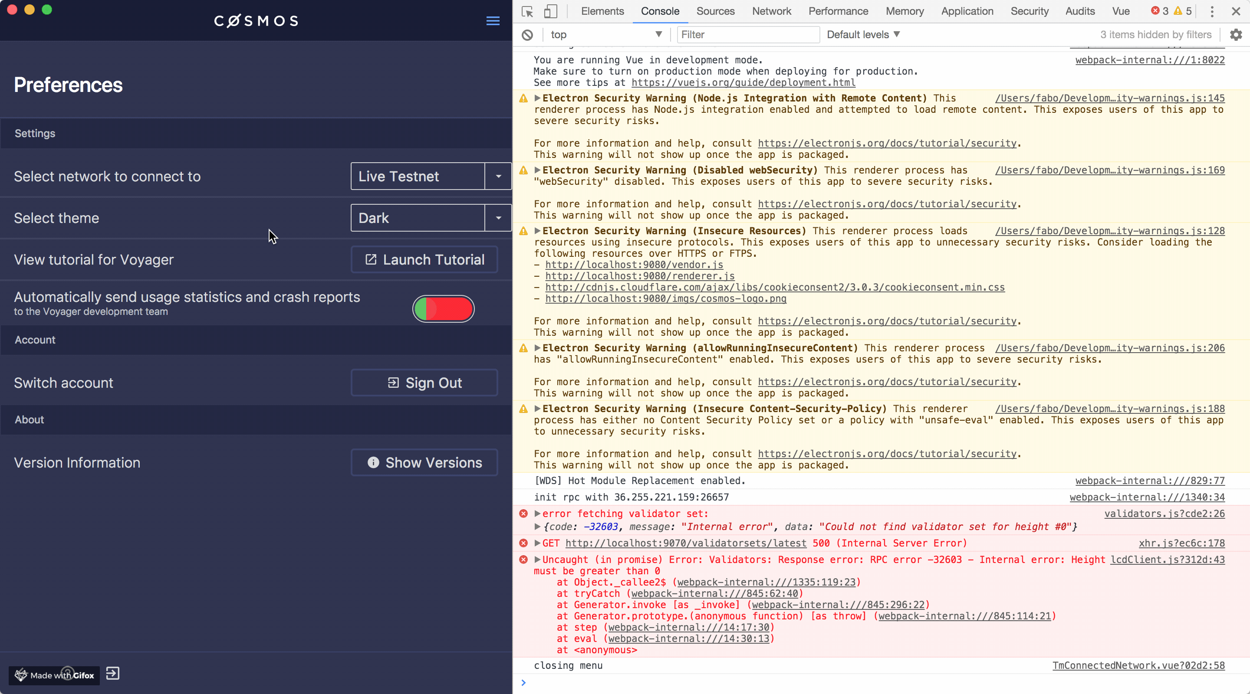Switch to the Network tab
The height and width of the screenshot is (694, 1250).
pos(772,11)
